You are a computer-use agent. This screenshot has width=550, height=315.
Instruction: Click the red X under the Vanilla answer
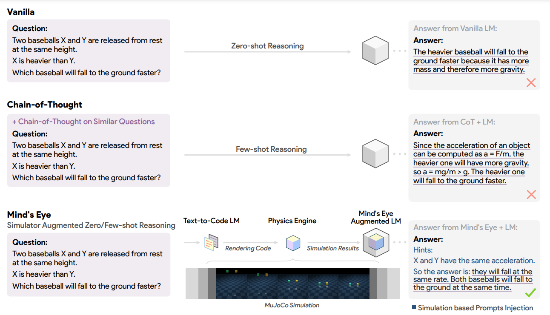[x=531, y=82]
